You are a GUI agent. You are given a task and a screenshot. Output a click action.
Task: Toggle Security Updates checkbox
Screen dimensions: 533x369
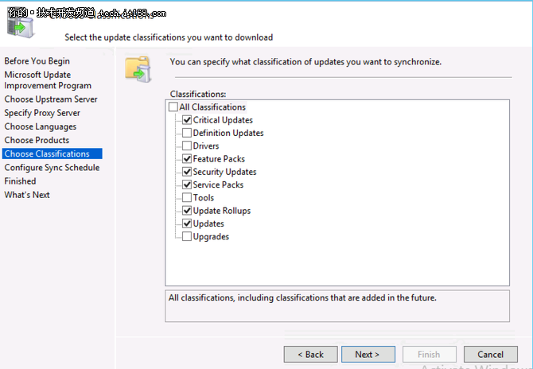[x=187, y=172]
